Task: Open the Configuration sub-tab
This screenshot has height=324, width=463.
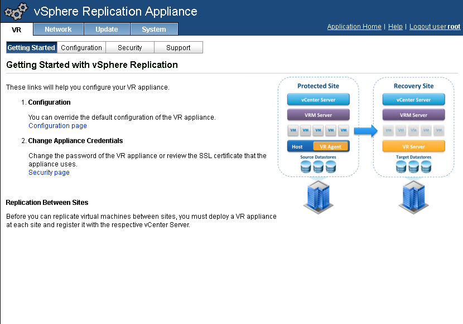Action: [81, 48]
